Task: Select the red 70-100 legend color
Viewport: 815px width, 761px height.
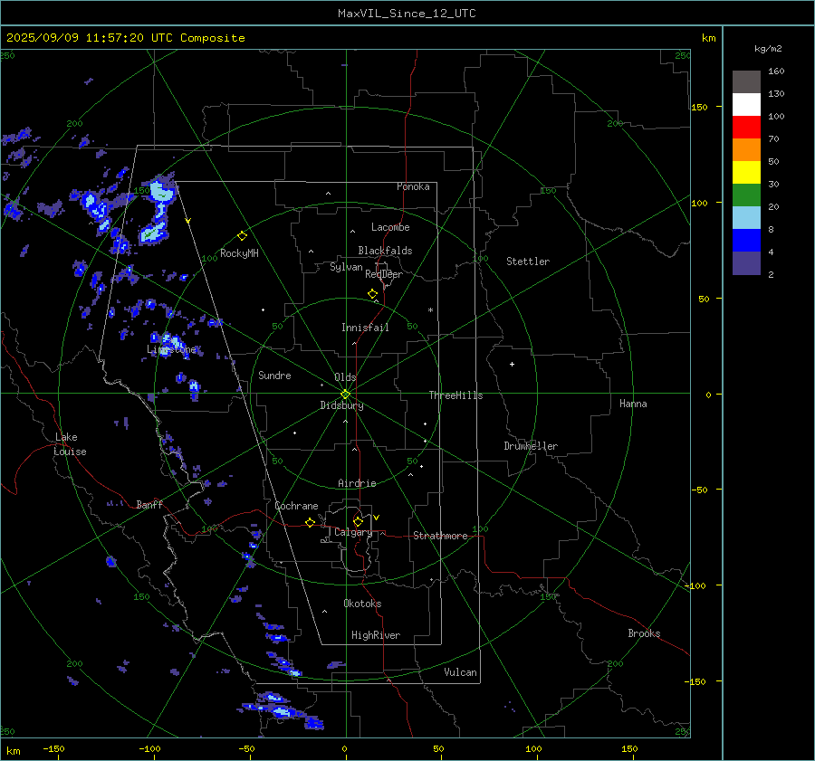Action: pyautogui.click(x=746, y=128)
